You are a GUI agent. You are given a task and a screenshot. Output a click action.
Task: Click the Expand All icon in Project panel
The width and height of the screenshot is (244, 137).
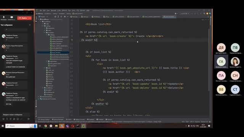click(x=58, y=17)
